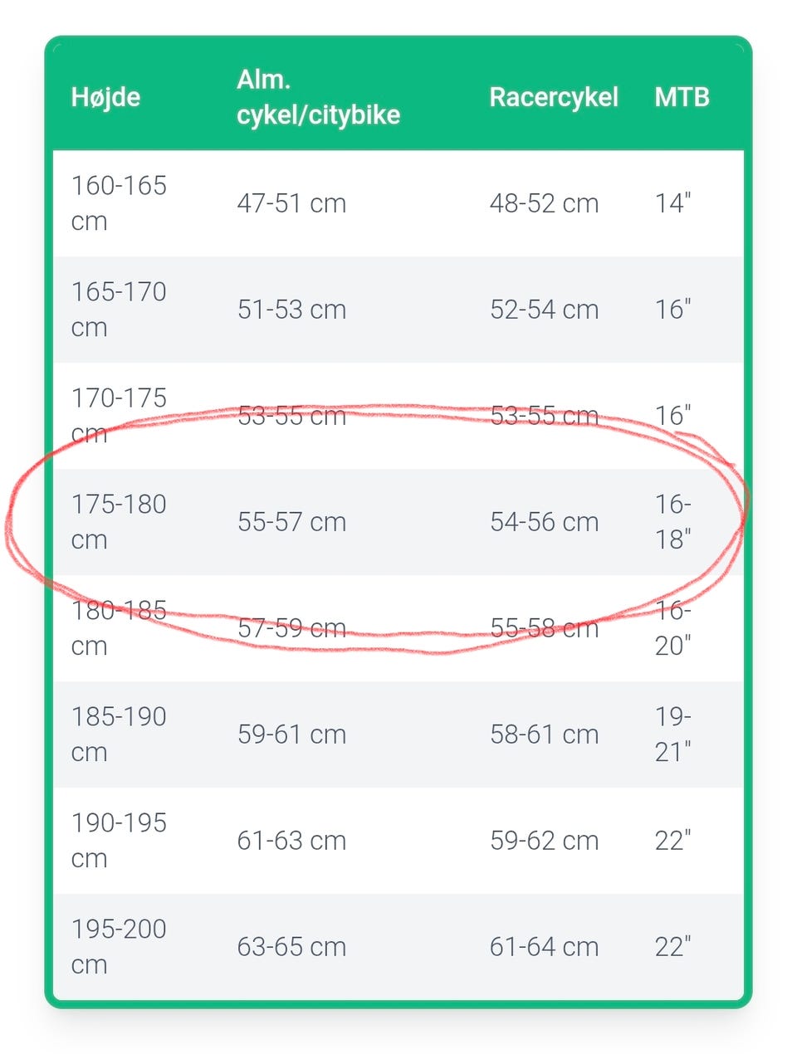Select the 190-195 cm height cell

(119, 840)
